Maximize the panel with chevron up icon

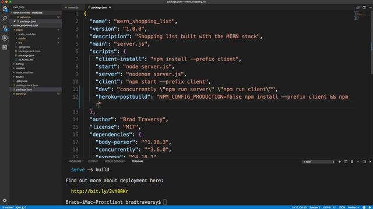point(358,161)
